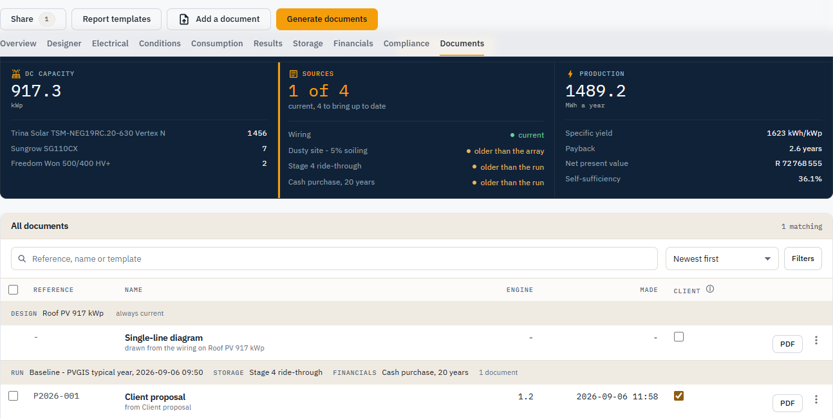Uncheck the client box for Client proposal

[679, 395]
